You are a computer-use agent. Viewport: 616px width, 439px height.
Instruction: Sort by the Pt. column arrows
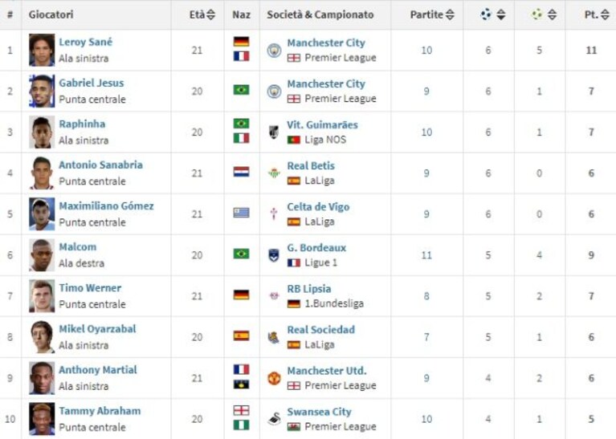point(606,15)
